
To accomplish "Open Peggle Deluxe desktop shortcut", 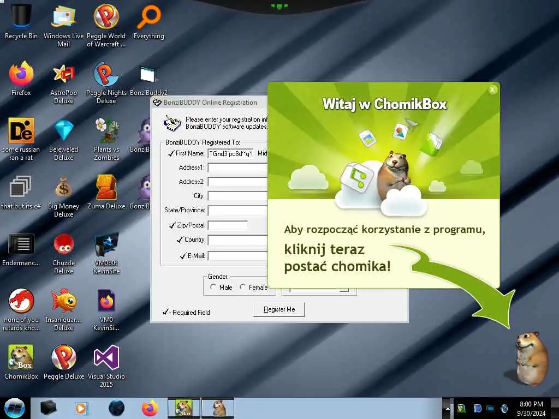I will click(63, 362).
